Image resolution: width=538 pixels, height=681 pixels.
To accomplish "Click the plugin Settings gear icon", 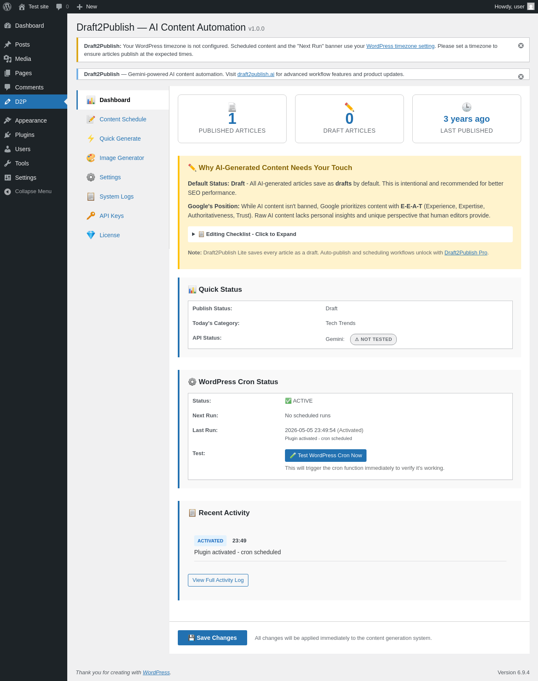I will pos(91,177).
